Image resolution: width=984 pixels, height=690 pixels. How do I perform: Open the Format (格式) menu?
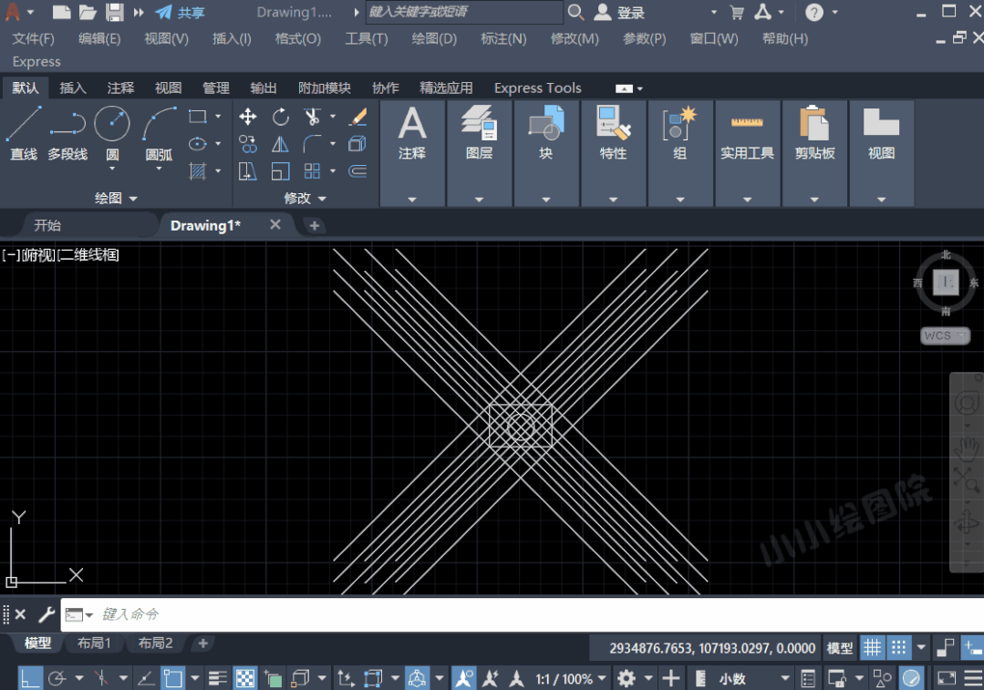[297, 38]
